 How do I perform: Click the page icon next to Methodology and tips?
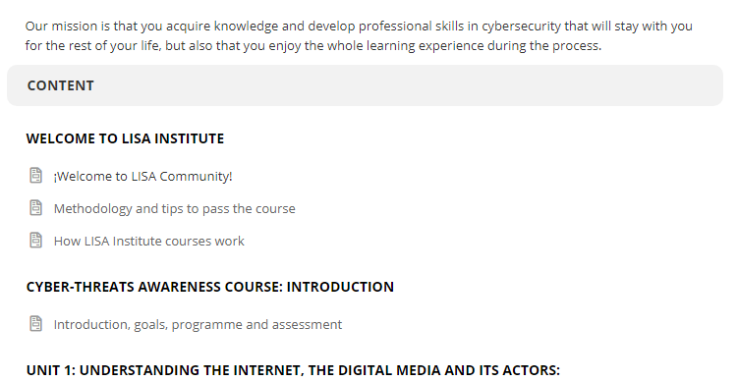(x=36, y=208)
